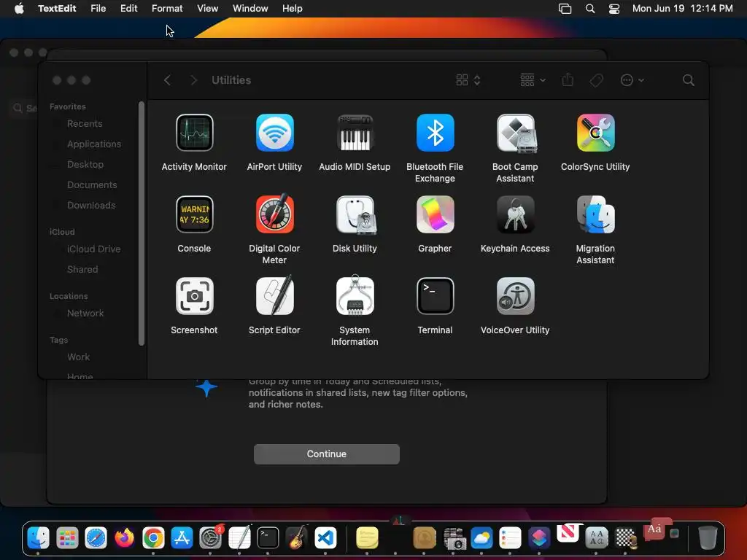Viewport: 747px width, 560px height.
Task: Select the Work tag in the sidebar
Action: tap(78, 357)
